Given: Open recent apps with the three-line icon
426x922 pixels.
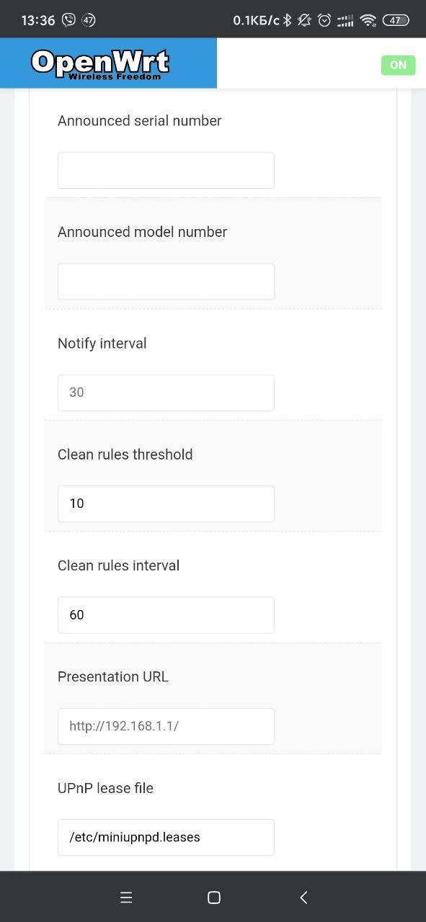Looking at the screenshot, I should coord(126,897).
